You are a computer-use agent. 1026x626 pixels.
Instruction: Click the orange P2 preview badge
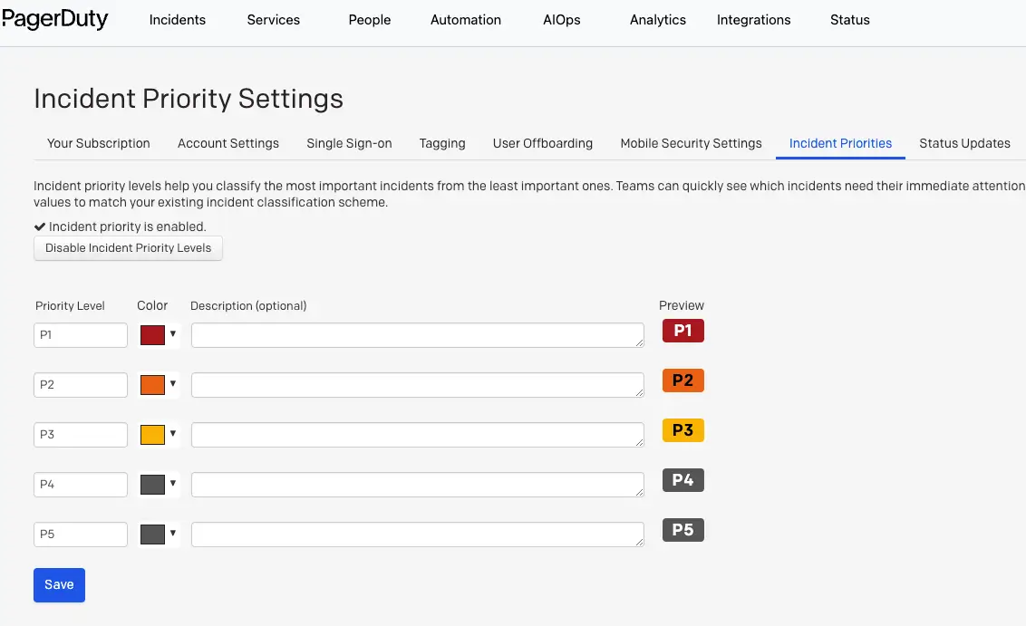click(x=683, y=380)
